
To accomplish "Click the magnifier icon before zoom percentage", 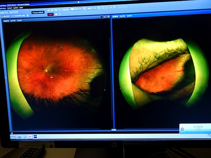I will [84, 8].
